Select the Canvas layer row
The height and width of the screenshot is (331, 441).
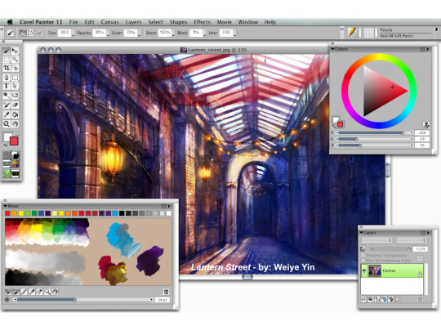pyautogui.click(x=392, y=271)
